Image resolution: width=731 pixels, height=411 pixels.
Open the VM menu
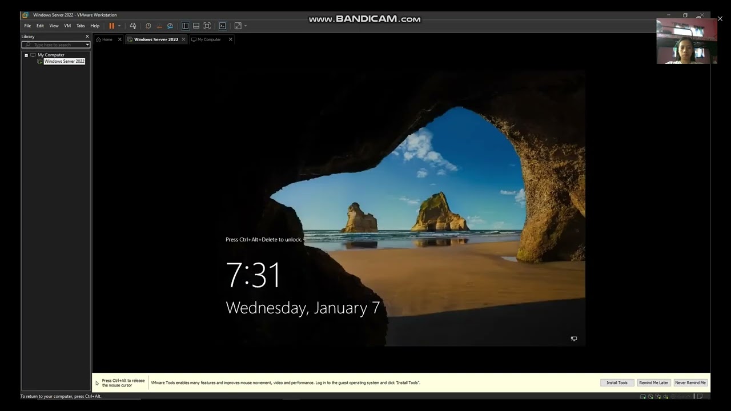coord(67,26)
